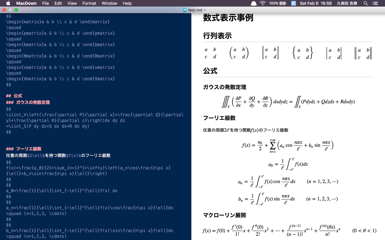The height and width of the screenshot is (240, 385).
Task: Open the Window menu
Action: [x=109, y=3]
